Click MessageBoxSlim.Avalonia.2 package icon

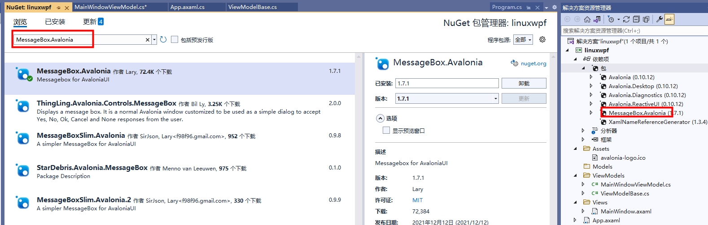[23, 203]
